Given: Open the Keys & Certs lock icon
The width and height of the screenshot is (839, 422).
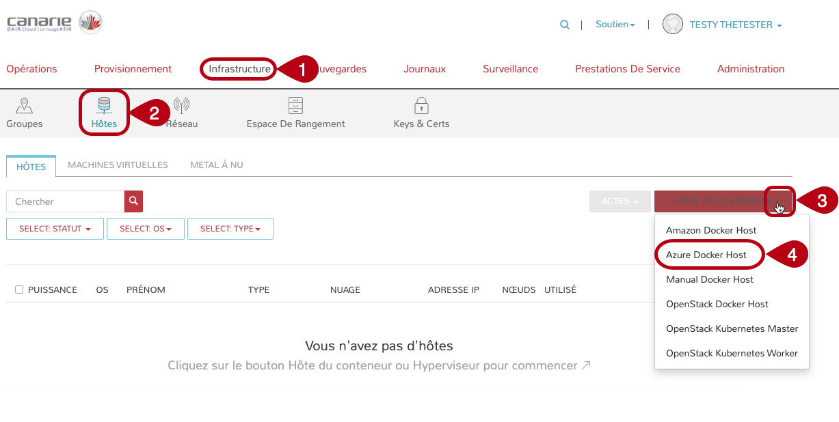Looking at the screenshot, I should pos(421,106).
